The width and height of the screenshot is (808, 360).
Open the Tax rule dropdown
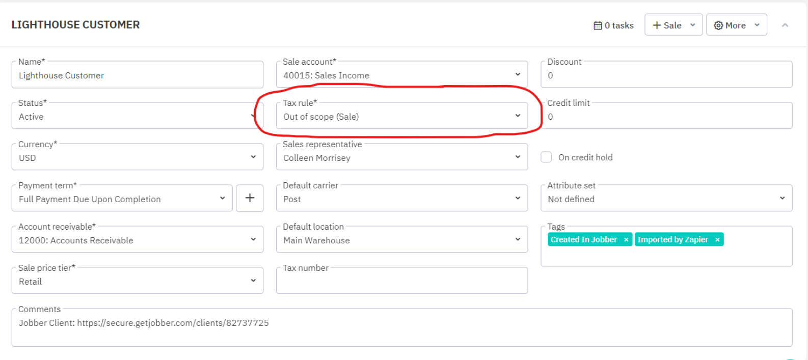point(401,117)
